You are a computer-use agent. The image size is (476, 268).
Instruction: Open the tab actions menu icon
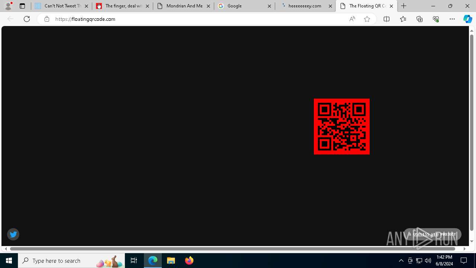(x=22, y=6)
